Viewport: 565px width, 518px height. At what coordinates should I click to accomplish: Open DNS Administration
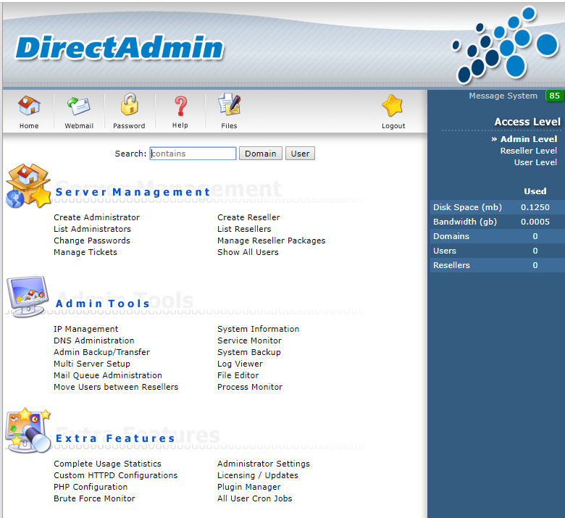point(94,341)
